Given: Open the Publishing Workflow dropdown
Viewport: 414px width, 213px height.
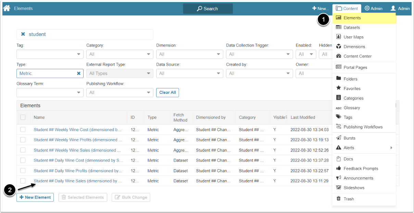Looking at the screenshot, I should [x=120, y=92].
